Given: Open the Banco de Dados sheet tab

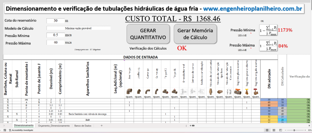Looking at the screenshot, I should coord(83,126).
